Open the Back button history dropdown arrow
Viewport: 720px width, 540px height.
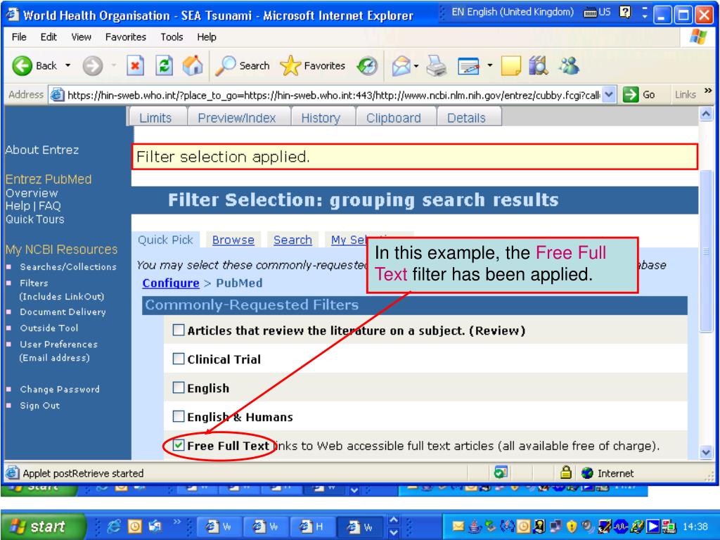[x=68, y=65]
